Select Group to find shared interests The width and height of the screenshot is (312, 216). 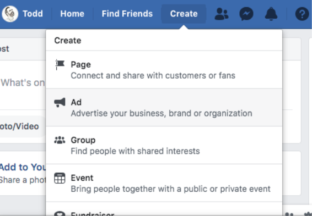[164, 146]
